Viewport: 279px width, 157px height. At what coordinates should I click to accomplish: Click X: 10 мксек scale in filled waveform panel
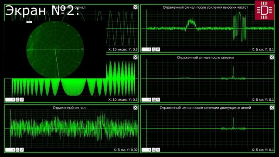[x=123, y=100]
